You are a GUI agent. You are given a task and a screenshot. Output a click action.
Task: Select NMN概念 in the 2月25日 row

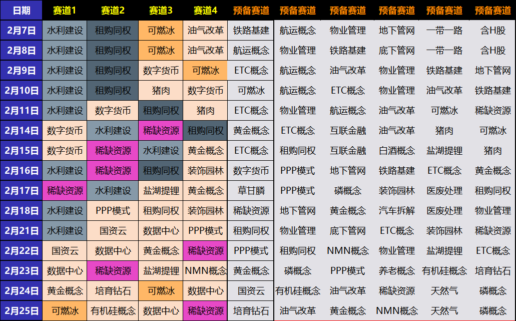396,311
